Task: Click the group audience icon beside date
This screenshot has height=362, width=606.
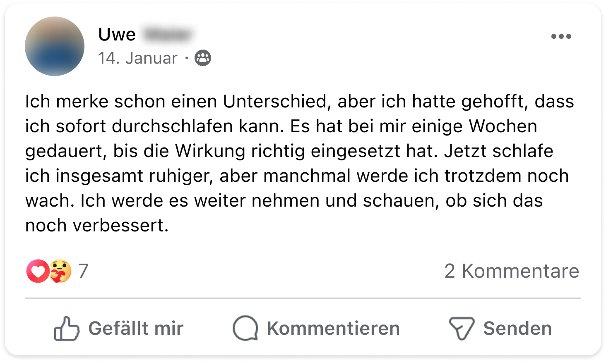Action: 203,58
